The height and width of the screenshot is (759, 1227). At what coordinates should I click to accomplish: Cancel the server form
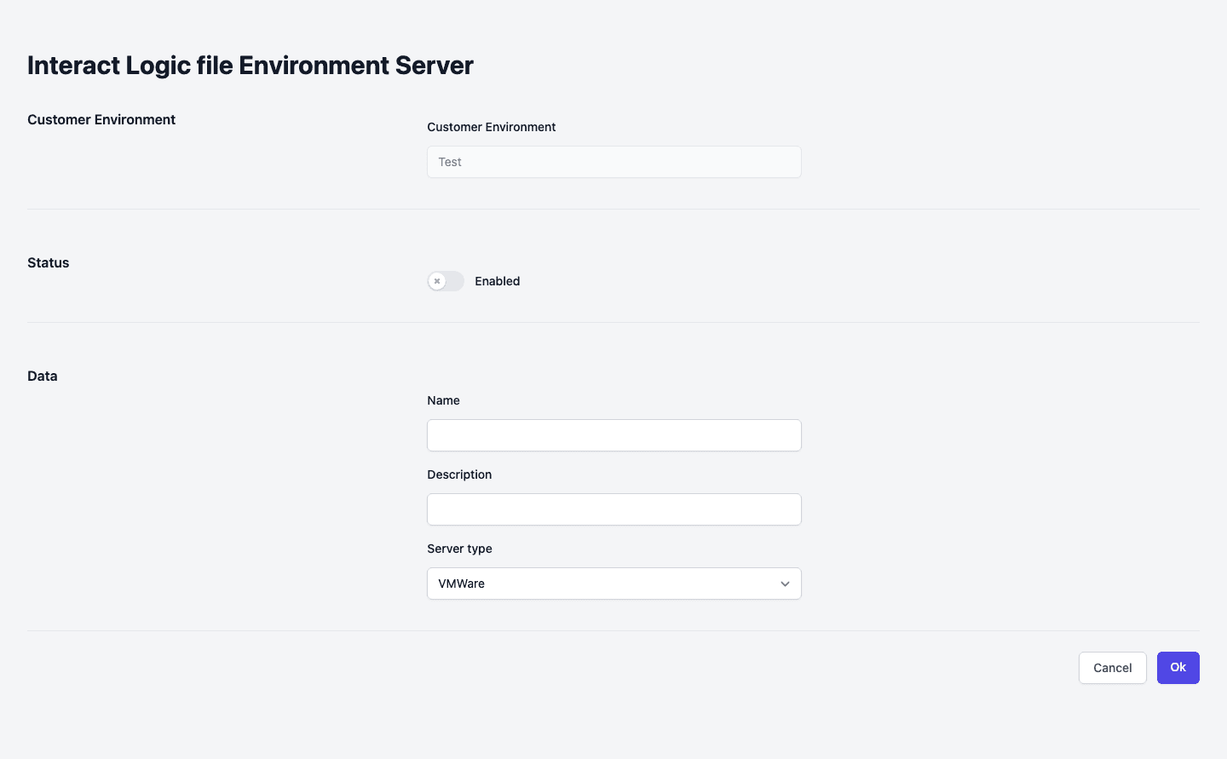tap(1112, 668)
